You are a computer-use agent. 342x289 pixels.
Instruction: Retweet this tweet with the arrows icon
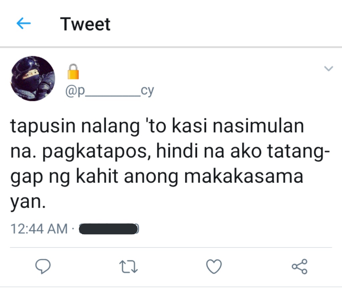pyautogui.click(x=129, y=266)
